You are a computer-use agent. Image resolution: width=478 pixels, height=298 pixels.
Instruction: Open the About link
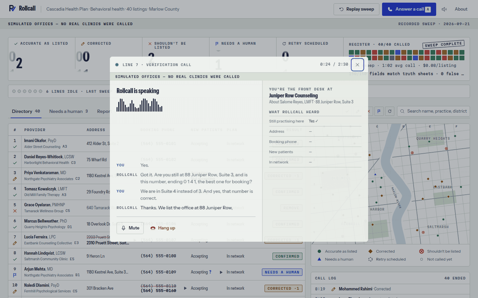coord(461,9)
